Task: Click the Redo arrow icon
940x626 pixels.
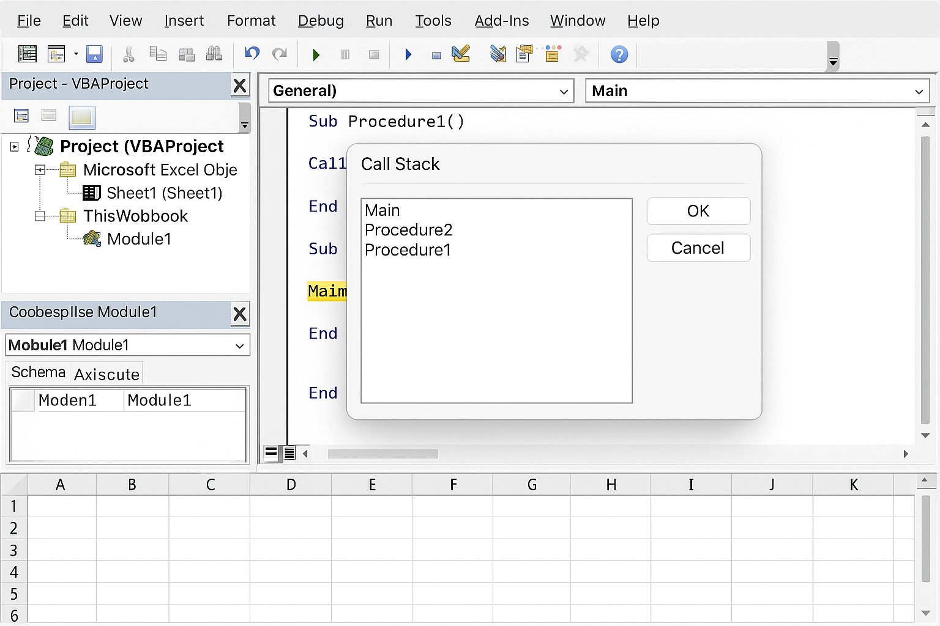Action: pyautogui.click(x=280, y=54)
